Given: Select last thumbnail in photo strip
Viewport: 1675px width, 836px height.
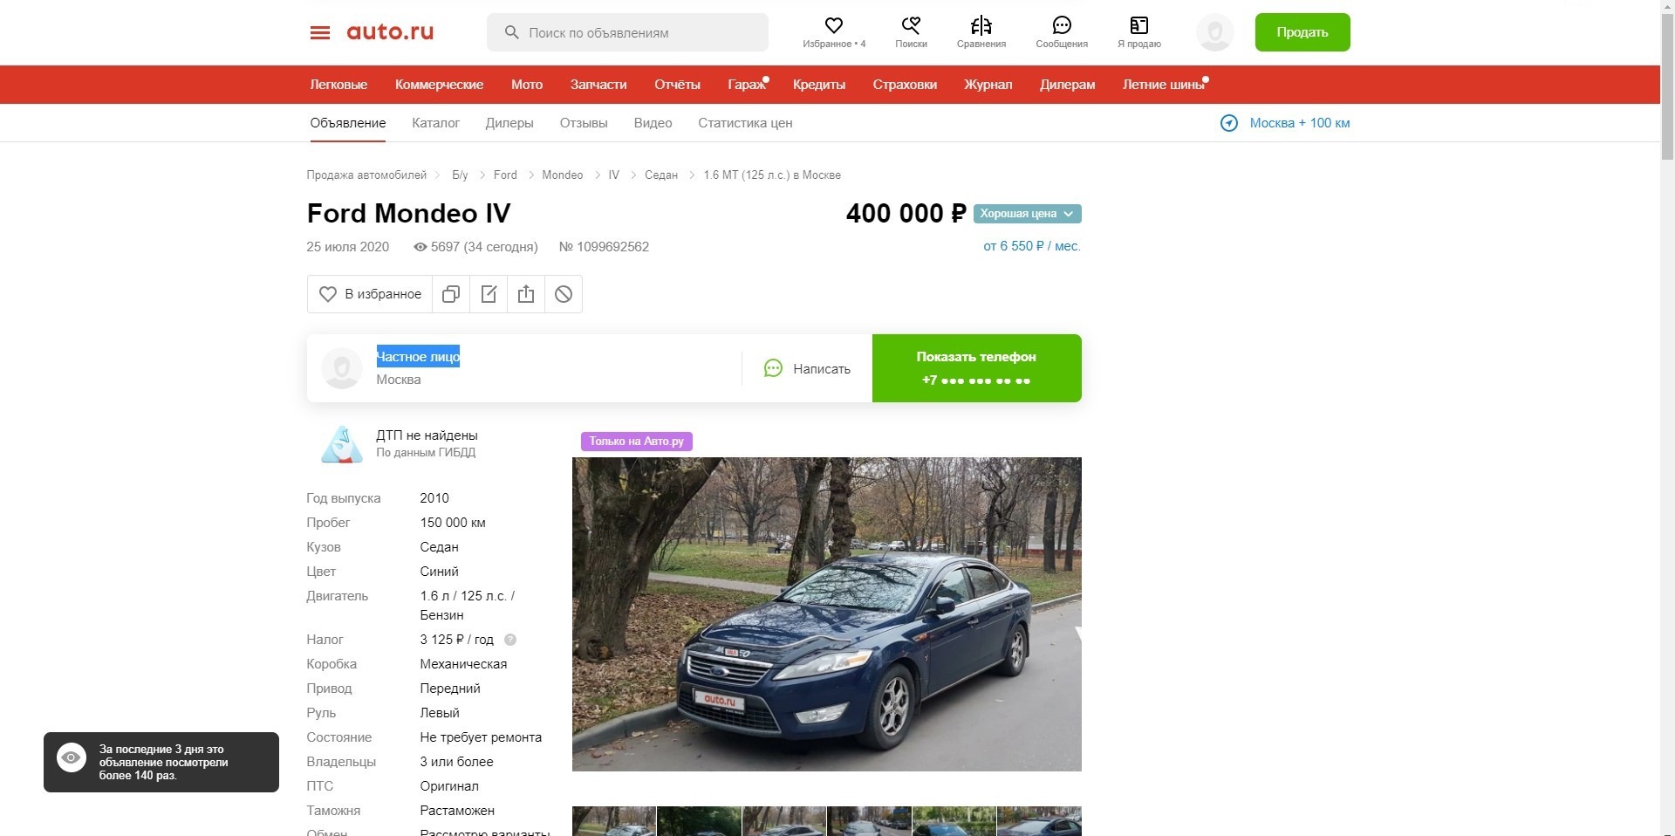Looking at the screenshot, I should [x=1039, y=821].
